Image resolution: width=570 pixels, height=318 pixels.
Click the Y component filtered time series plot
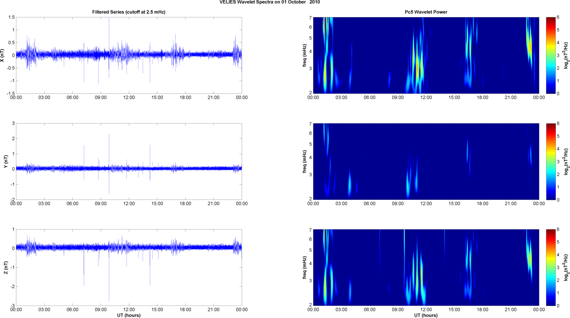pyautogui.click(x=129, y=161)
